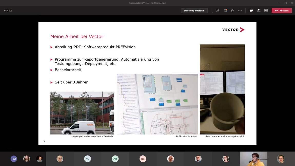The height and width of the screenshot is (166, 295).
Task: Click the bullet "Abteilung PPT: Softwareprodukt PREEvision"
Action: pos(95,47)
